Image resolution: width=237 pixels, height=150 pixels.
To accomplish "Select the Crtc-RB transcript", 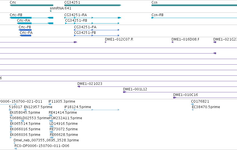I will 31,18.
